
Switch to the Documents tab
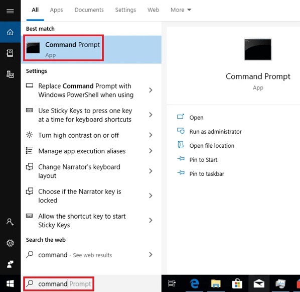point(89,10)
